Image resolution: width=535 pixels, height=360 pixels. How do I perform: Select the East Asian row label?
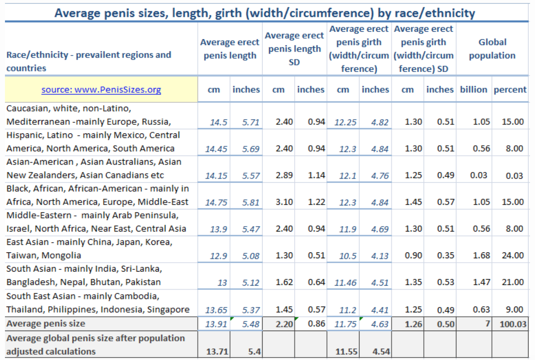tap(89, 249)
